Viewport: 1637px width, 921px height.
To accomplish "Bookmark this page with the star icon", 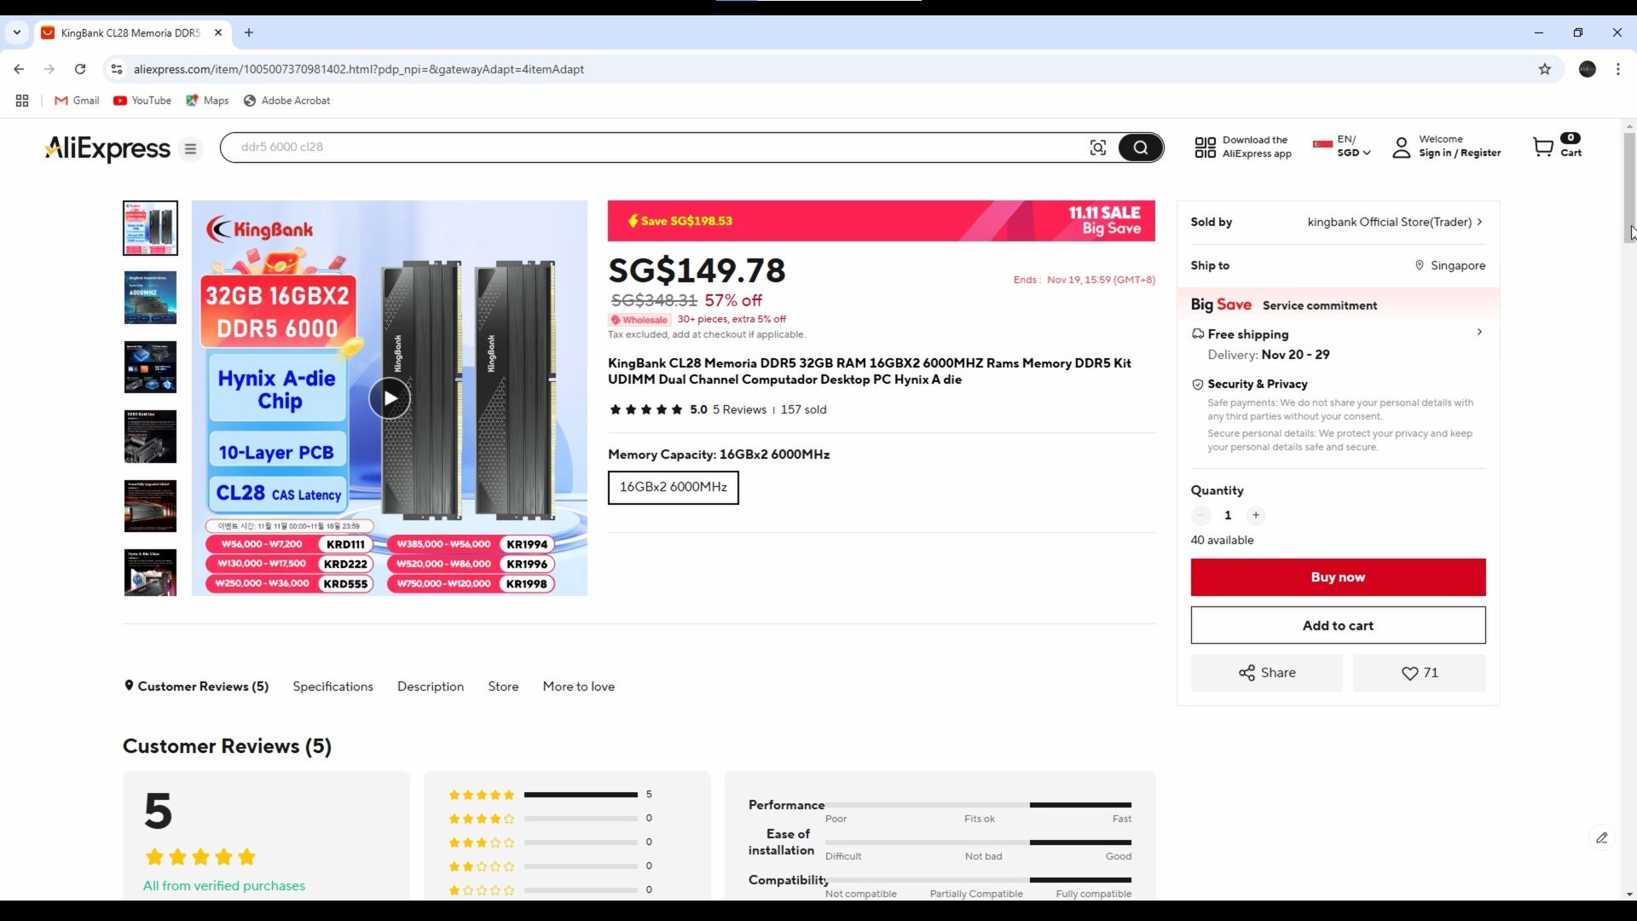I will click(x=1545, y=69).
